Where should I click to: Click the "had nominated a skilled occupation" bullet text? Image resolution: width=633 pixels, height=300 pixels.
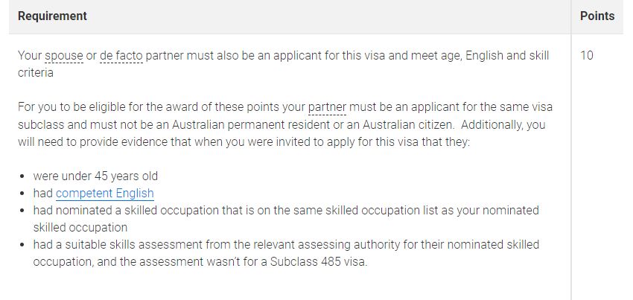[124, 211]
